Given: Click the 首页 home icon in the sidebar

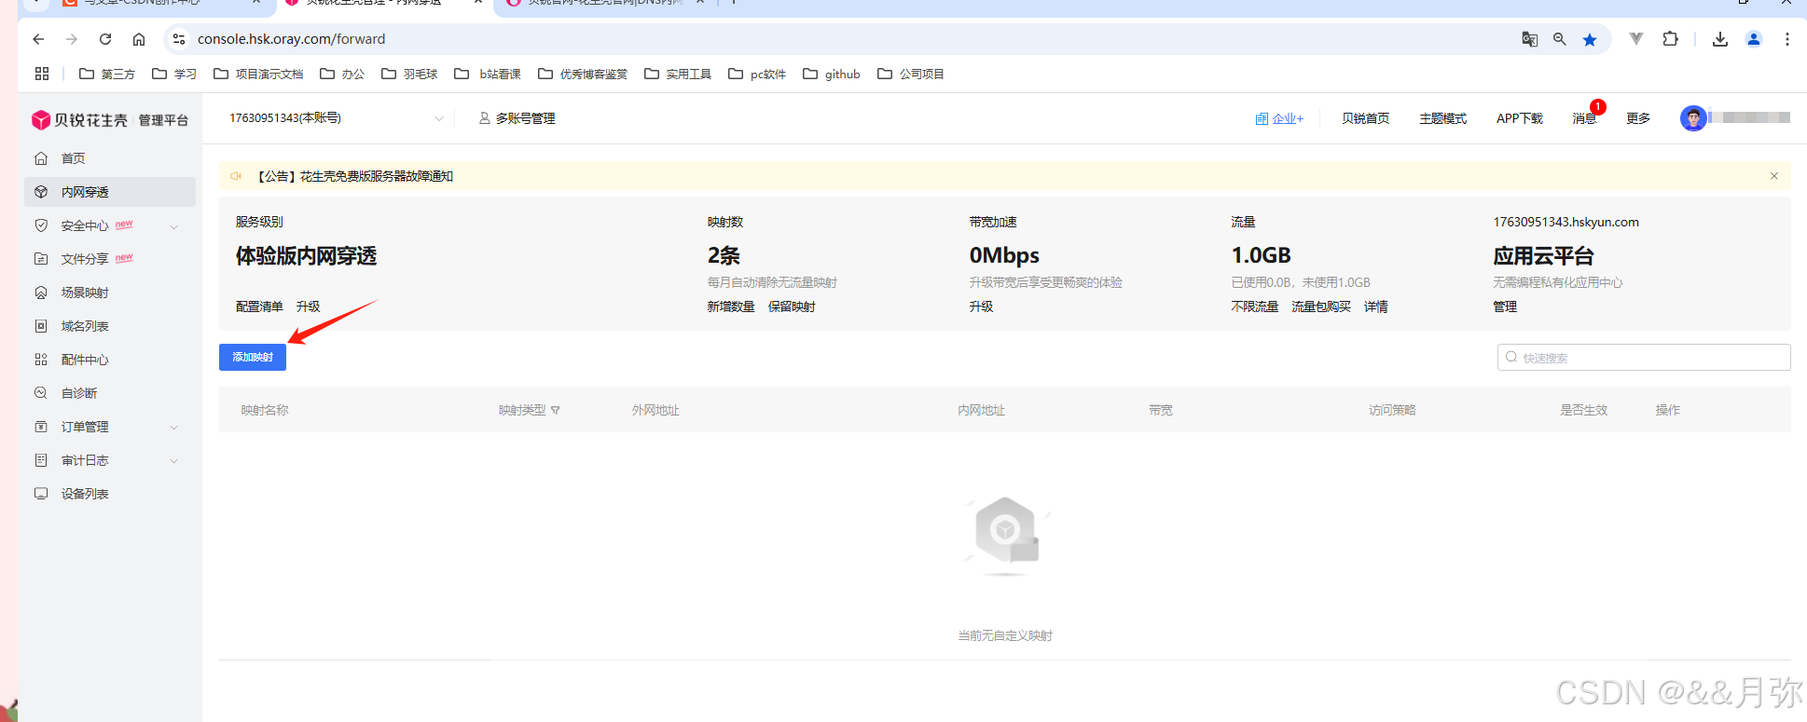Looking at the screenshot, I should tap(41, 158).
